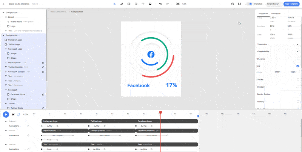This screenshot has width=302, height=152.
Task: Uncheck the Fill checkbox
Action: (297, 66)
